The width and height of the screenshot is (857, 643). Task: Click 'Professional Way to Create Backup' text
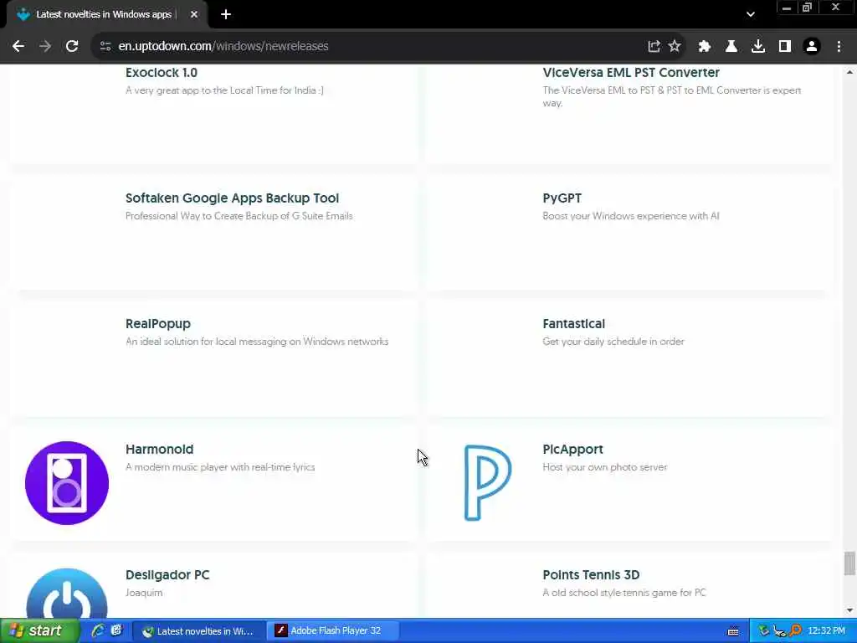pyautogui.click(x=239, y=216)
